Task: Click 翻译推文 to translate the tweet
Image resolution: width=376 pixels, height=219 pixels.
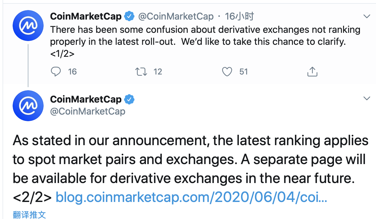Action: coord(29,215)
